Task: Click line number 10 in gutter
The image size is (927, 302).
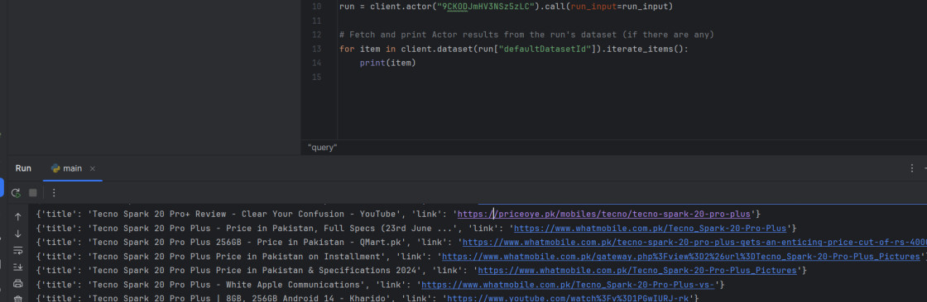Action: [316, 7]
